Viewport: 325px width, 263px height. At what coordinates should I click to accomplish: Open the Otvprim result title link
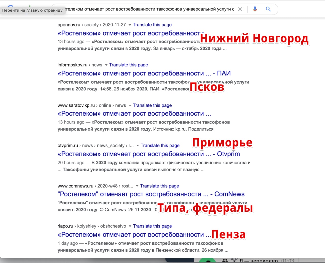[149, 154]
